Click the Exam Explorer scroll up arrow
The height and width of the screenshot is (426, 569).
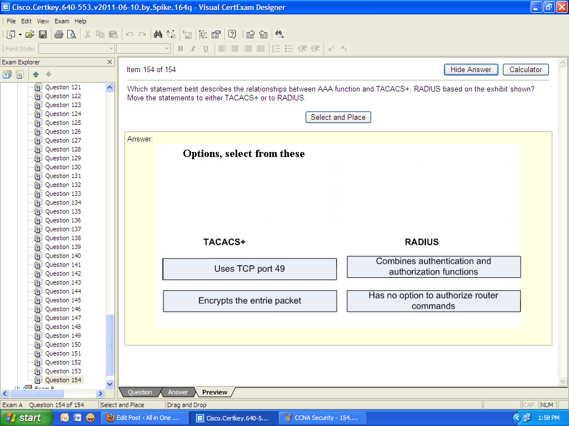pyautogui.click(x=109, y=87)
